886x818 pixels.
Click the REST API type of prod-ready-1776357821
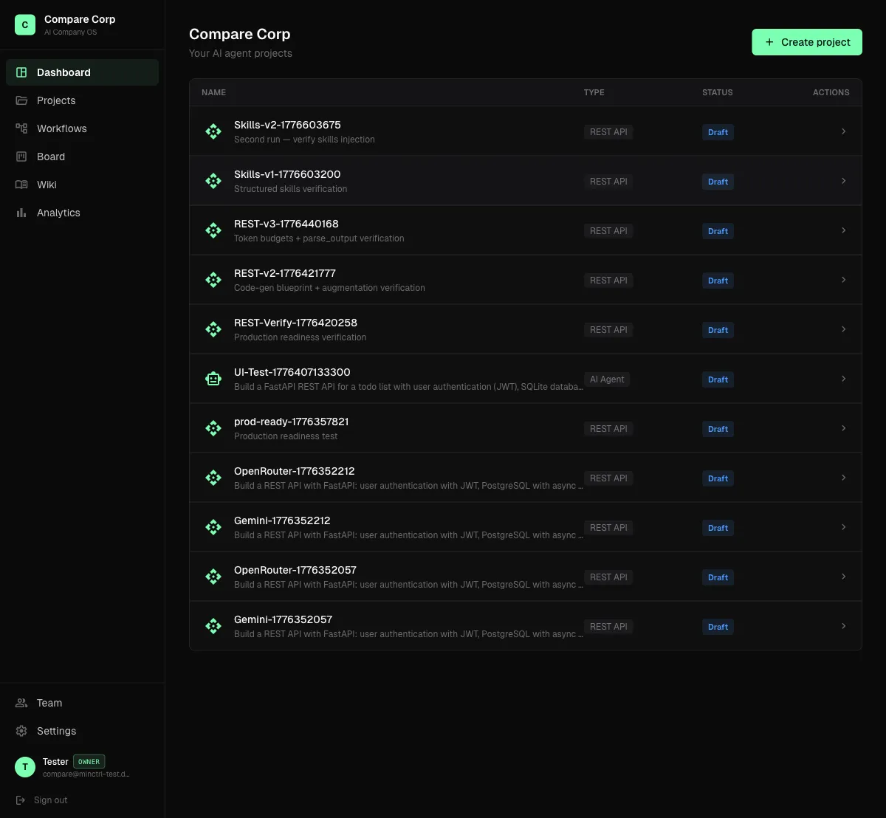click(x=608, y=428)
